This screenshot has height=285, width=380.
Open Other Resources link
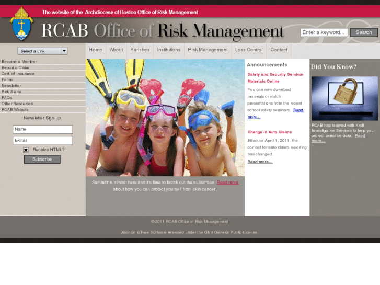(17, 104)
